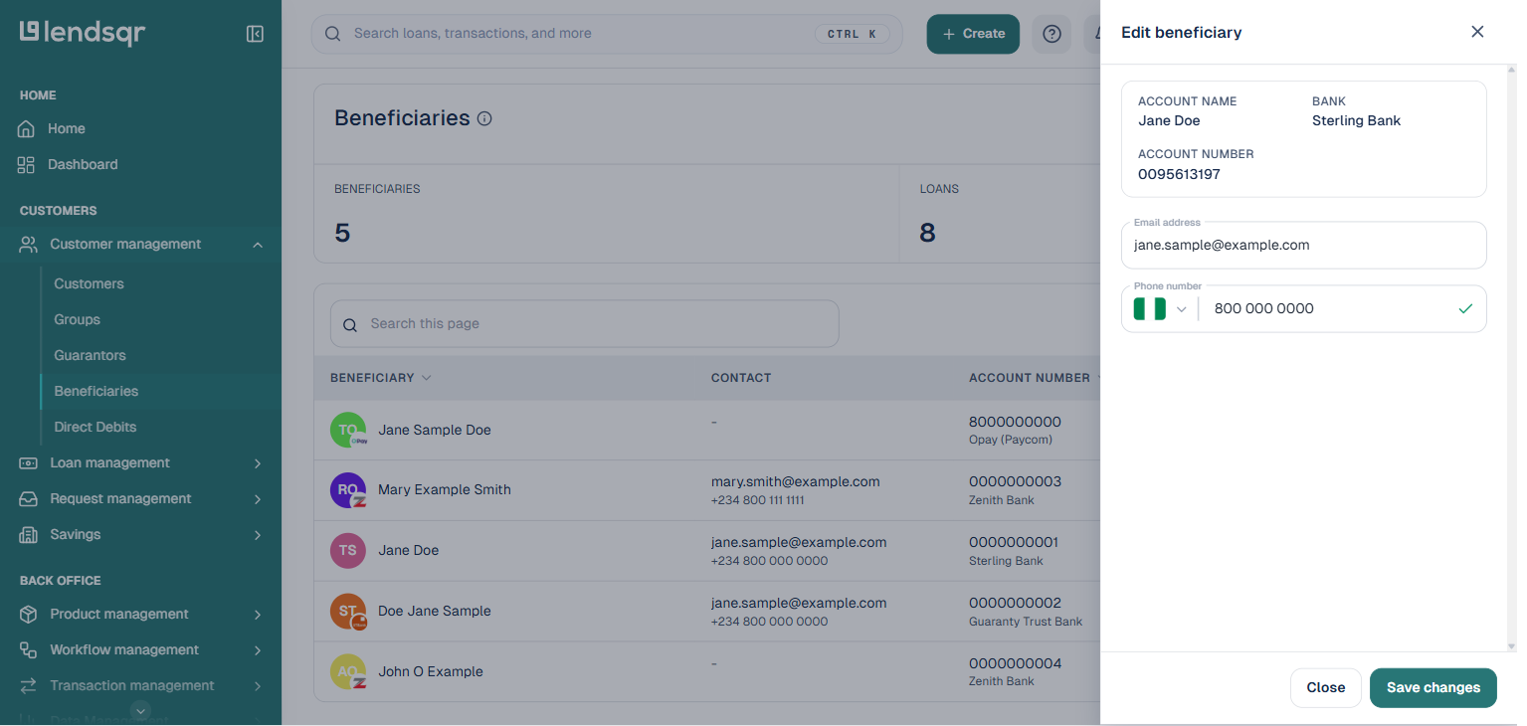
Task: Expand Request management chevron
Action: pos(258,499)
